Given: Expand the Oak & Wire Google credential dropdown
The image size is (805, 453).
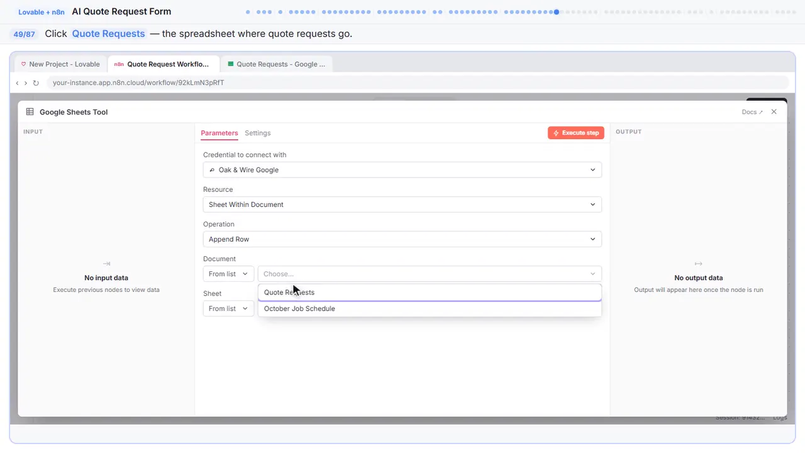Looking at the screenshot, I should [402, 170].
